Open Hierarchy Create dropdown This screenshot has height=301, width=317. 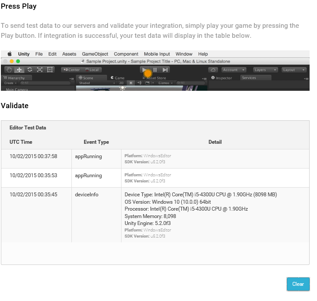[10, 83]
